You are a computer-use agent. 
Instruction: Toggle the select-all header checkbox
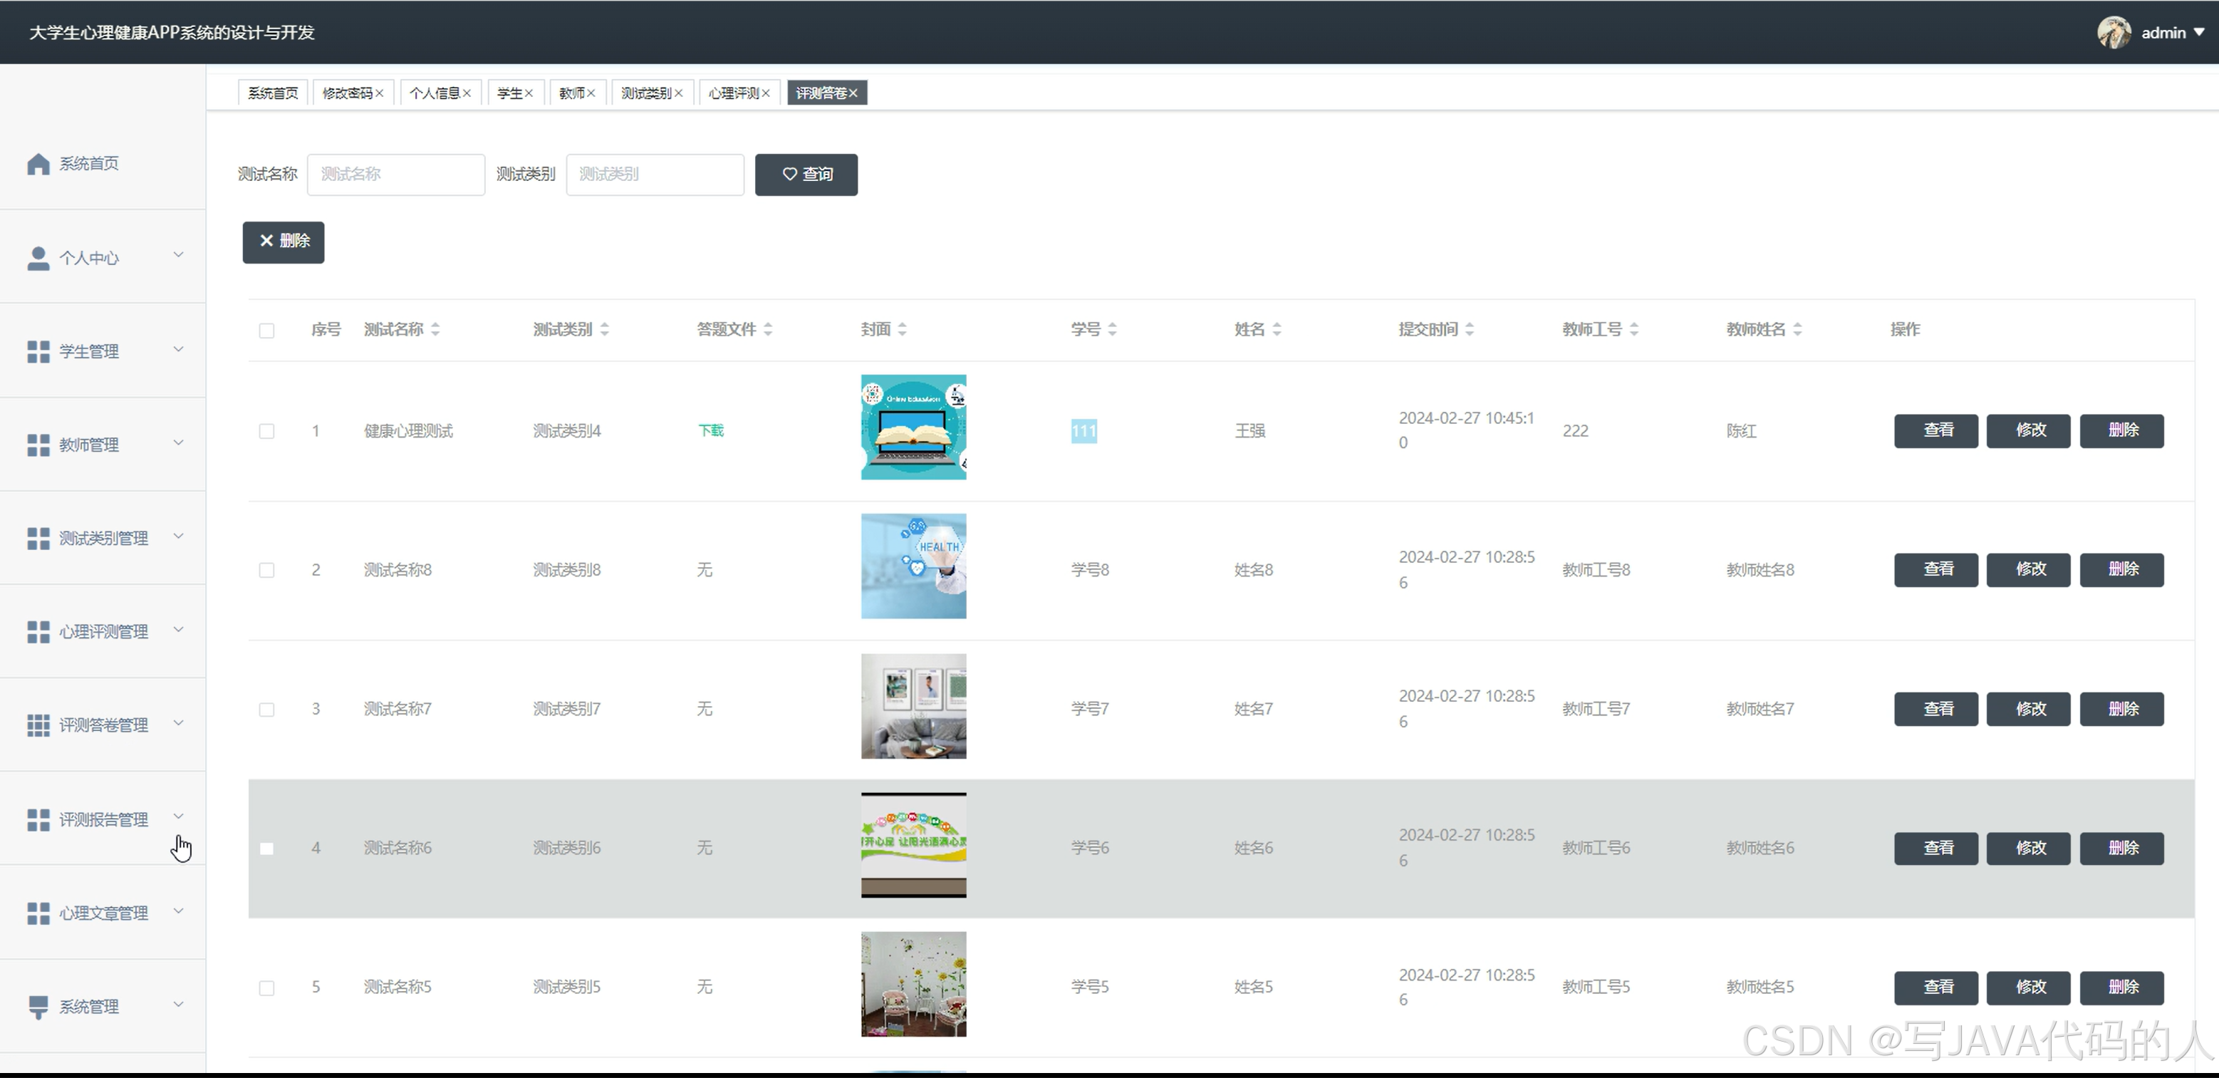(267, 330)
